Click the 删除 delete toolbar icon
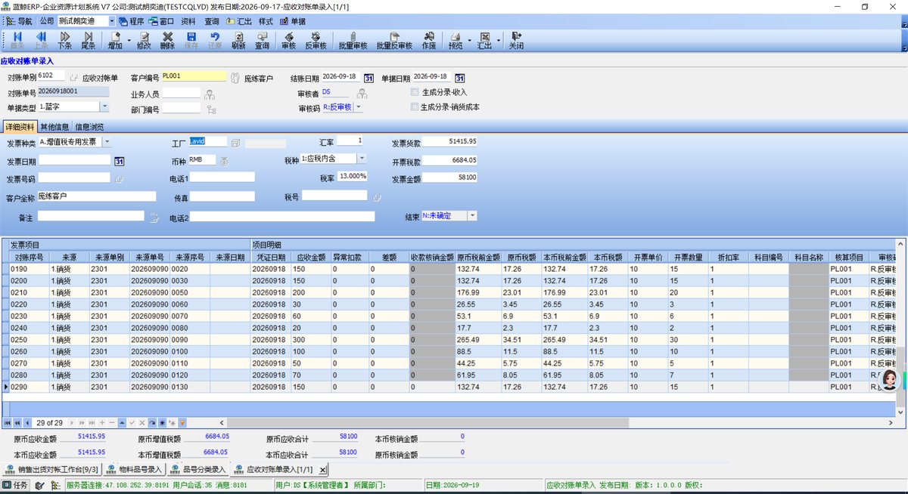Viewport: 908px width, 494px height. click(x=168, y=40)
